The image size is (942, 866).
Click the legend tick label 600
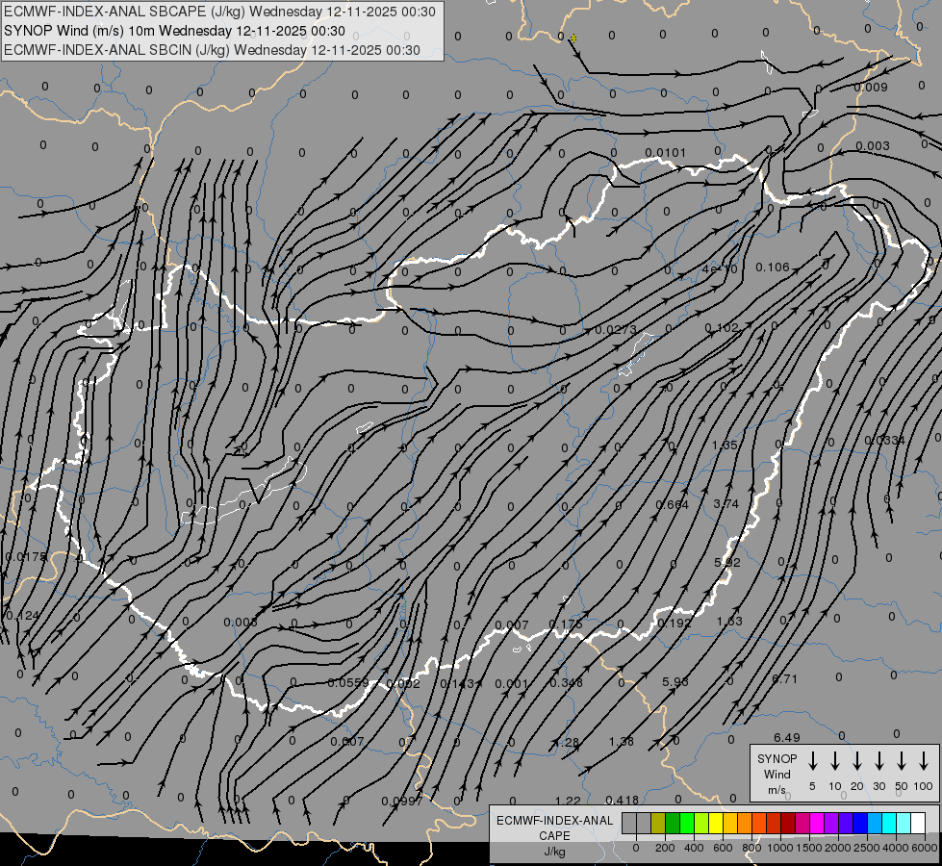(x=723, y=848)
